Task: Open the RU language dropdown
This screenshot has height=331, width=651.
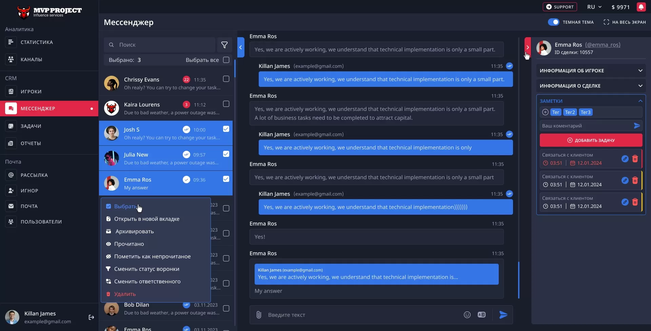Action: 594,7
